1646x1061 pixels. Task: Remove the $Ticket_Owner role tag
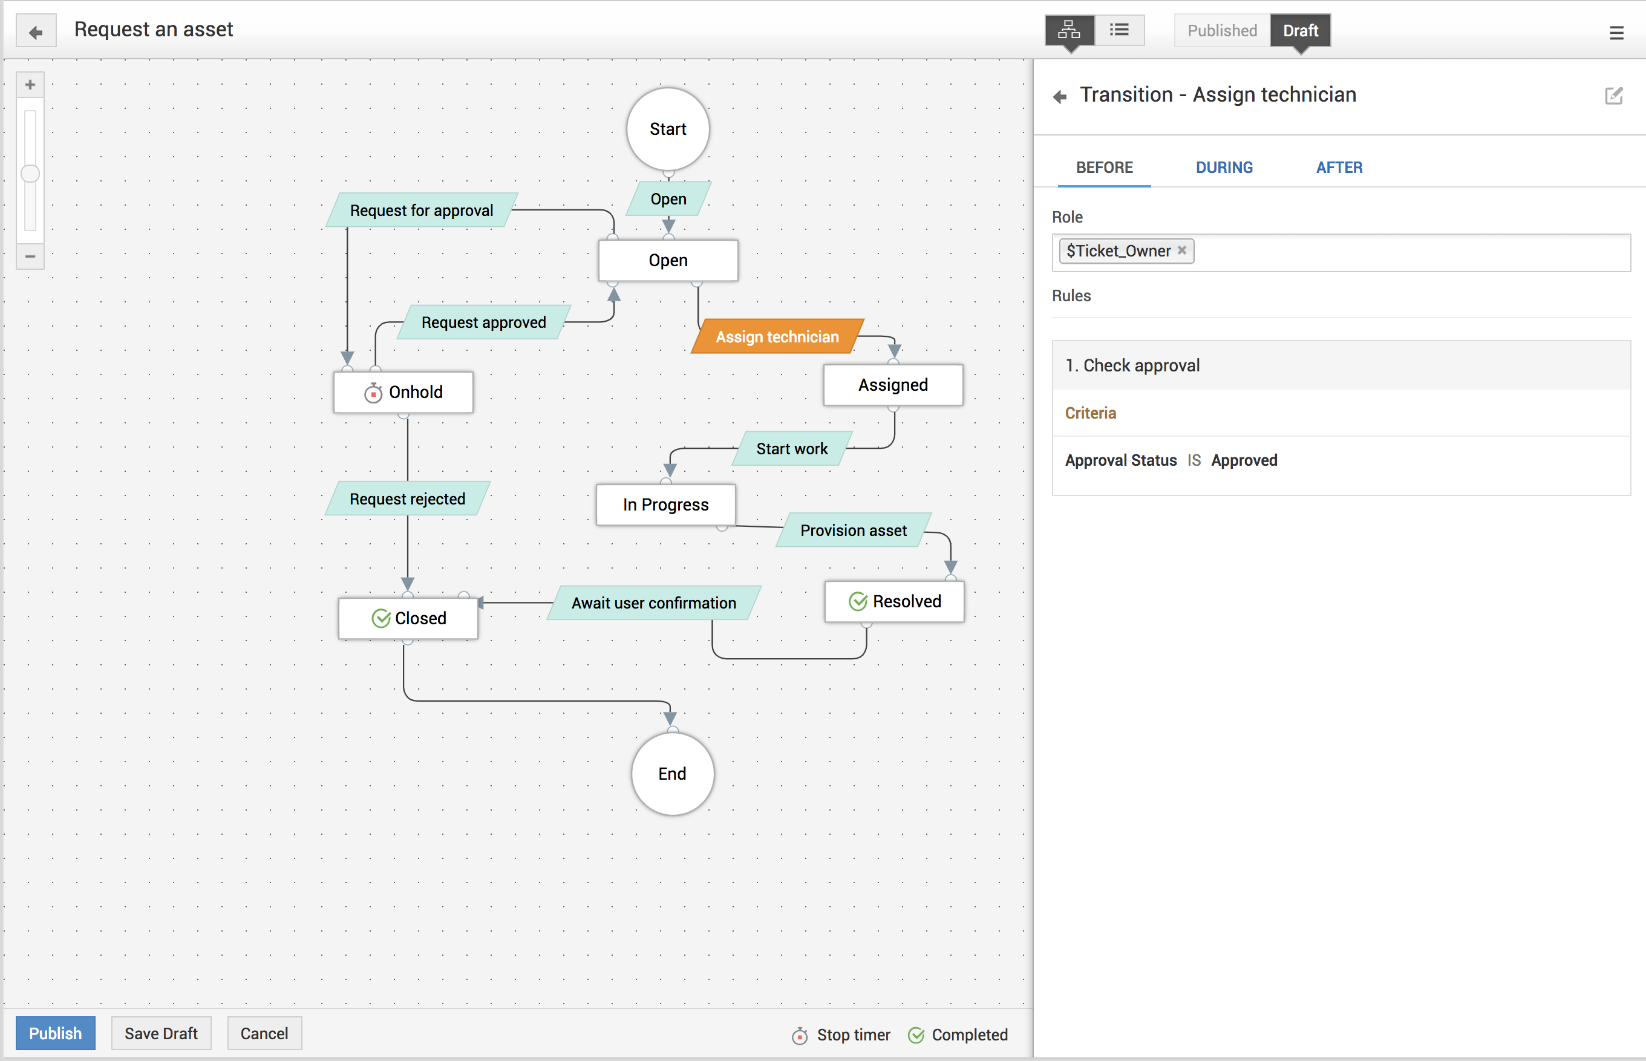[1181, 250]
